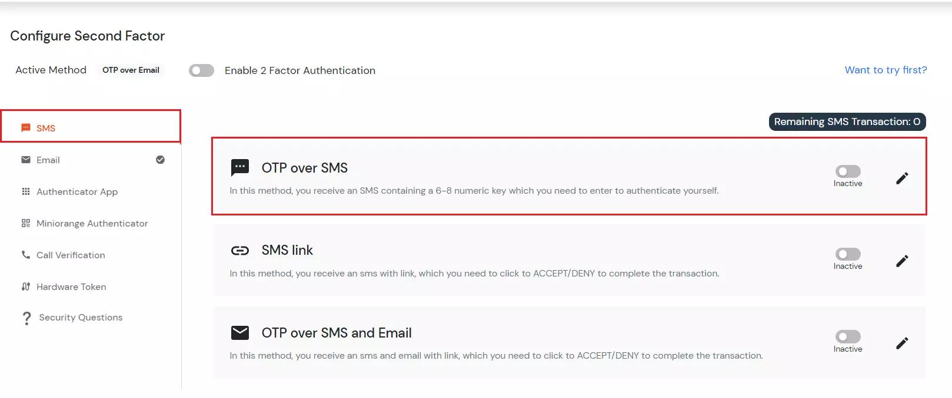Screen dimensions: 952x398
Task: Click the Remaining SMS Transaction badge
Action: click(847, 122)
